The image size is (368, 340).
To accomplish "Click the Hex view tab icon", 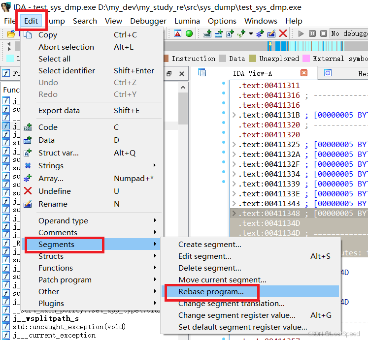I will [x=328, y=73].
